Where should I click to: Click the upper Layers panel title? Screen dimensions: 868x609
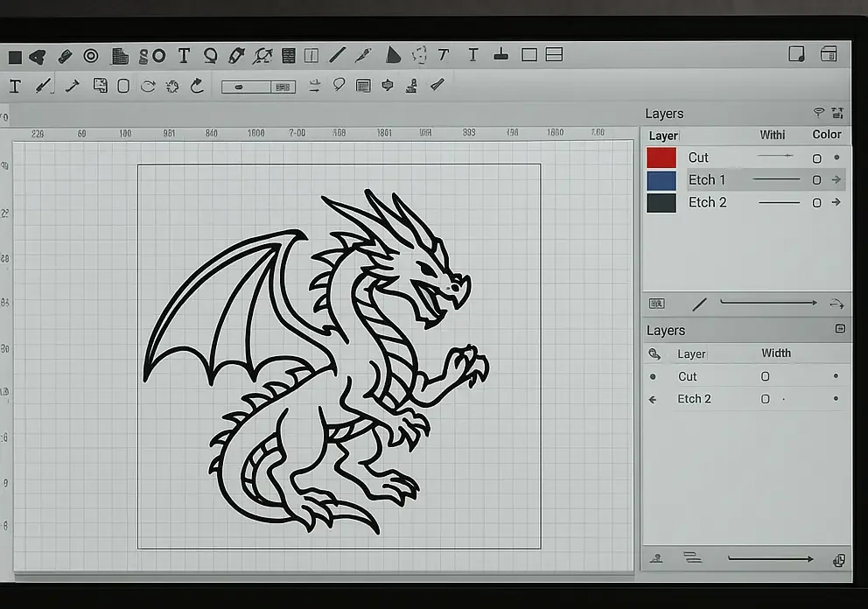[x=664, y=114]
